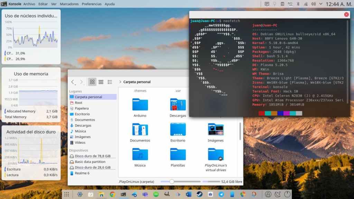Adjust the icon zoom slider in Dolphin

click(172, 181)
